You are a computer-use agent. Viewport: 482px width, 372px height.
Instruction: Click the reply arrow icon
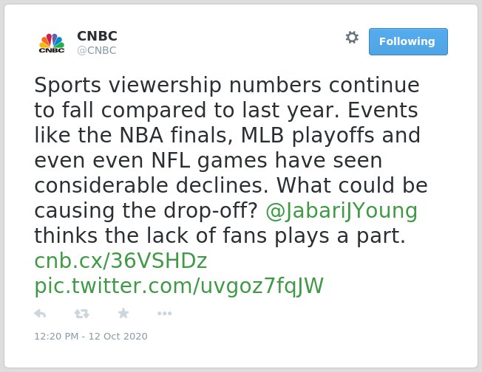40,314
